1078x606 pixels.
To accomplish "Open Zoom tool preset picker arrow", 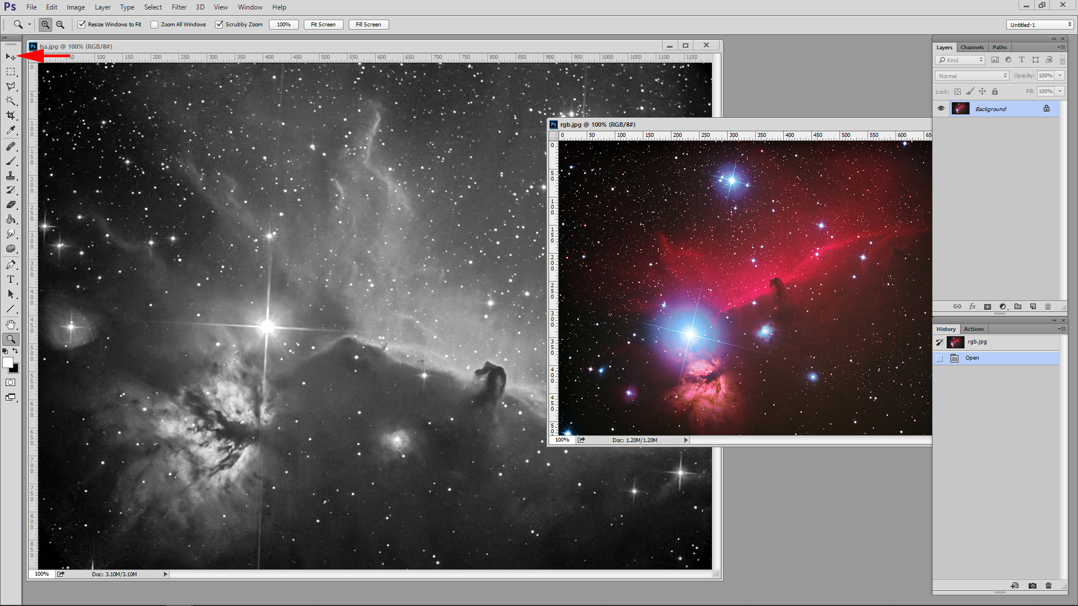I will coord(29,25).
